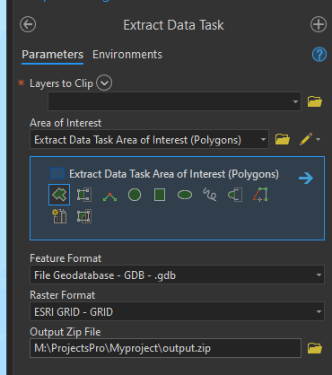The height and width of the screenshot is (375, 332).
Task: Select the Rectangle construction tool
Action: click(x=160, y=195)
